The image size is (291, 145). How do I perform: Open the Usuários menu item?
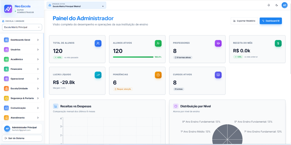pos(22,49)
